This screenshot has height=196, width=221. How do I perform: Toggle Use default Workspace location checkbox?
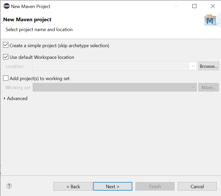[x=6, y=57]
